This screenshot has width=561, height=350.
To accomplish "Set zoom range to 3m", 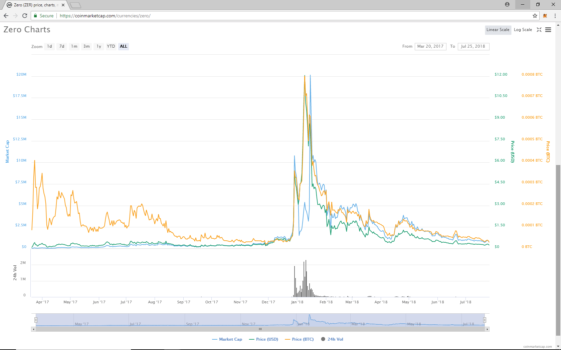I will (86, 46).
